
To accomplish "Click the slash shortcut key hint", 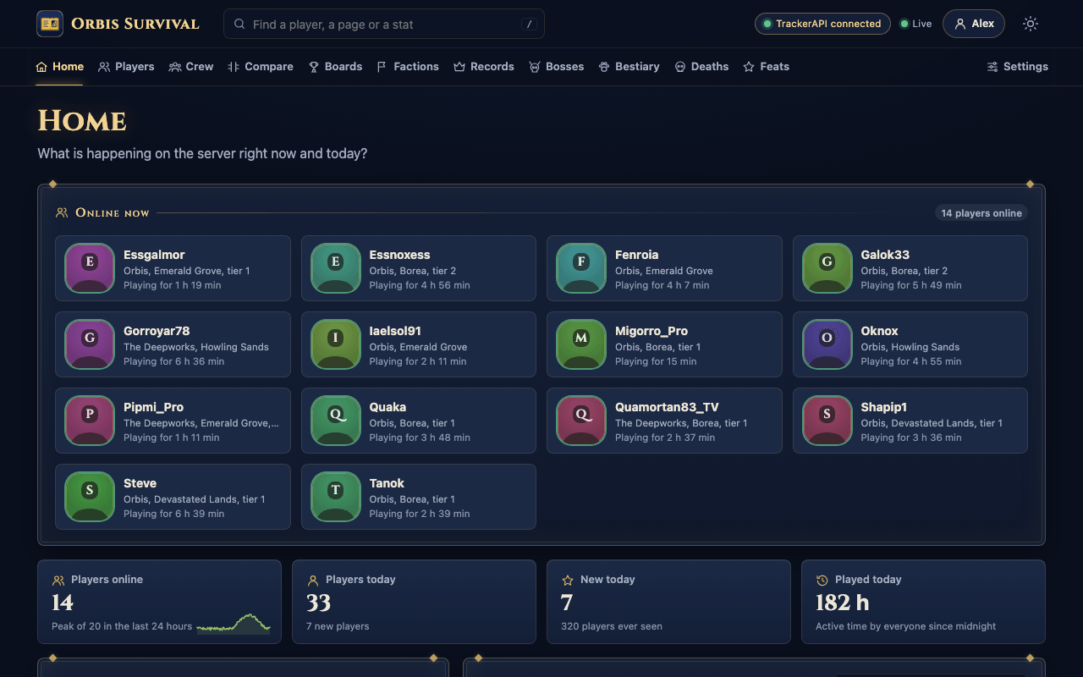I will pos(530,25).
